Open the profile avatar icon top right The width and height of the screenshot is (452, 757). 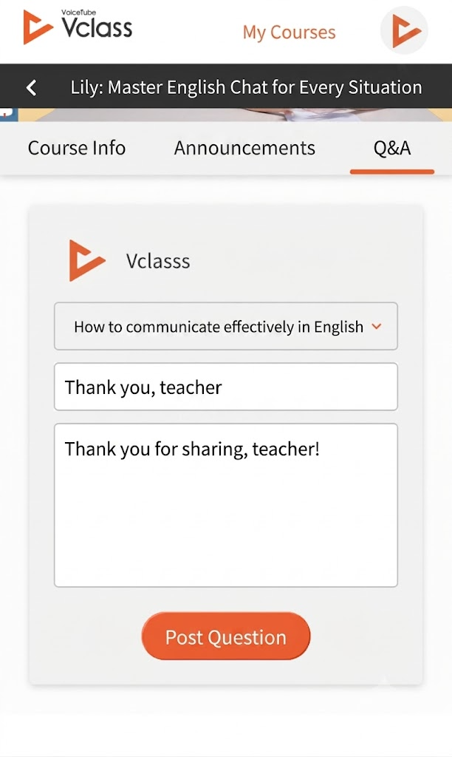404,30
